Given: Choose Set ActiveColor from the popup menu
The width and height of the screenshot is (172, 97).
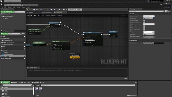Looking at the screenshot, I should click(75, 57).
